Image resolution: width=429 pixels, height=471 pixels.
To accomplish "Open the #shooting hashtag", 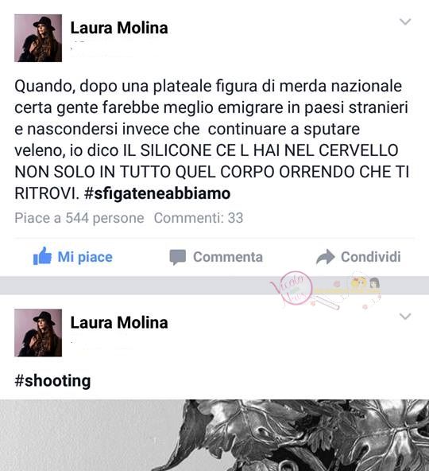I will coord(52,381).
